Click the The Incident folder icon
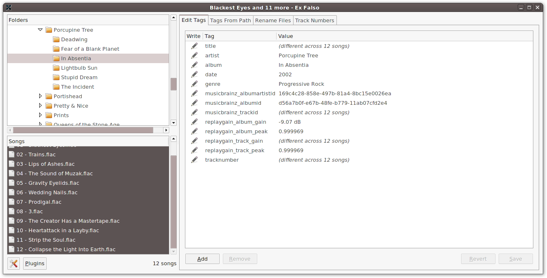Viewport: 547px width, 278px height. click(x=57, y=87)
